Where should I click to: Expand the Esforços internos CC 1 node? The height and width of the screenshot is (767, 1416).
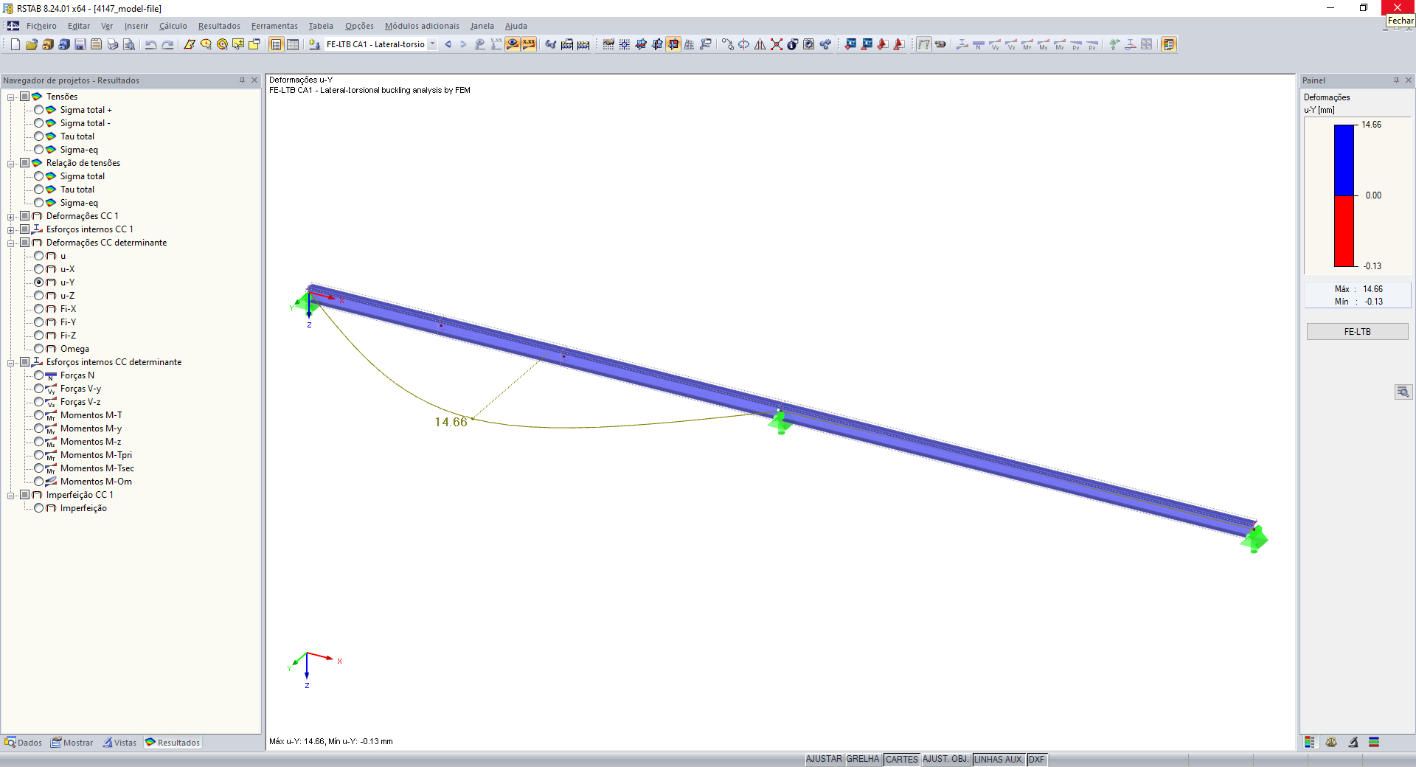tap(11, 230)
